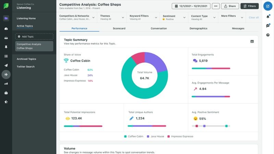
Task: Switch to the Performance tab
Action: (x=79, y=28)
